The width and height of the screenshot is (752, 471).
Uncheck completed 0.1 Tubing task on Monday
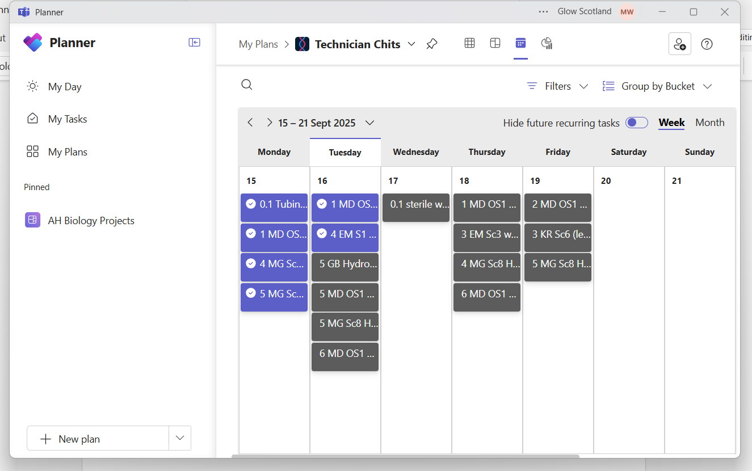pyautogui.click(x=251, y=204)
